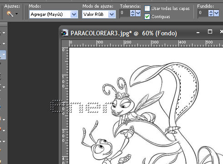
Task: Increase Fundido with the up spinner arrow
Action: (x=211, y=11)
